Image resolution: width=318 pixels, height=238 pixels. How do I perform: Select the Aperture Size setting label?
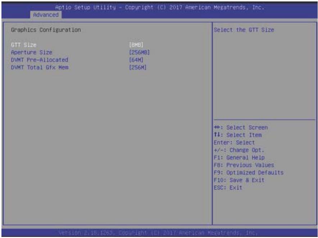click(32, 52)
